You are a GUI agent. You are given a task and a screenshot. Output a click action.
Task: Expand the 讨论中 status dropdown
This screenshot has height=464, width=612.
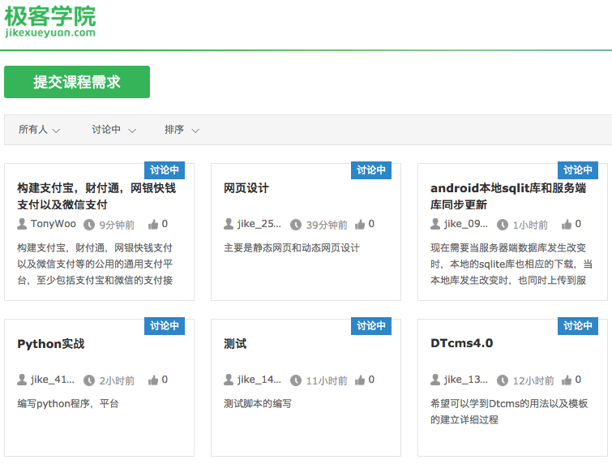113,130
